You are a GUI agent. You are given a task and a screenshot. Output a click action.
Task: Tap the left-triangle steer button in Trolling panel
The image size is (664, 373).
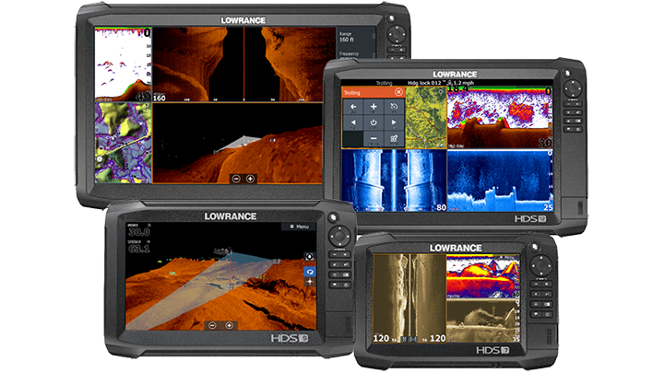pos(352,122)
